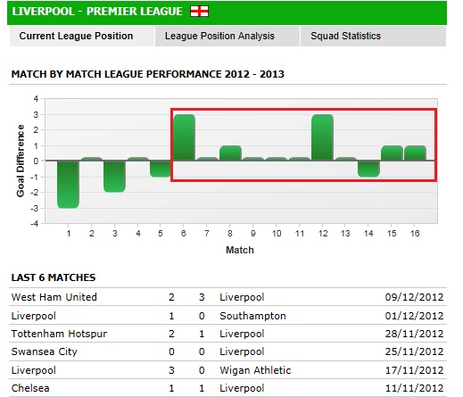The image size is (463, 397).
Task: Click the match 14 negative bar
Action: point(368,169)
